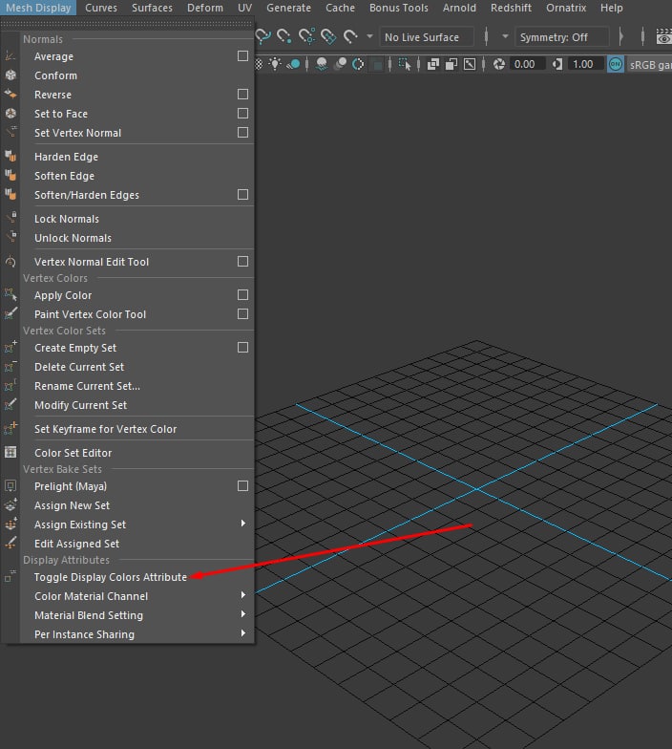Click the Isolate Select icon
The image size is (672, 749).
tap(405, 65)
